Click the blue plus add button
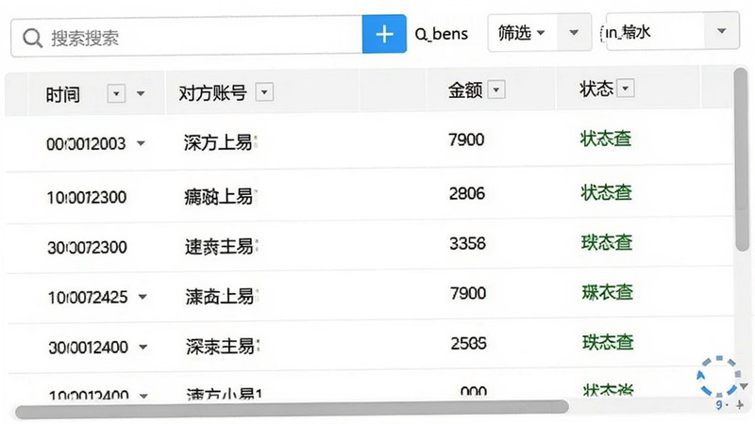The width and height of the screenshot is (755, 424). 384,34
